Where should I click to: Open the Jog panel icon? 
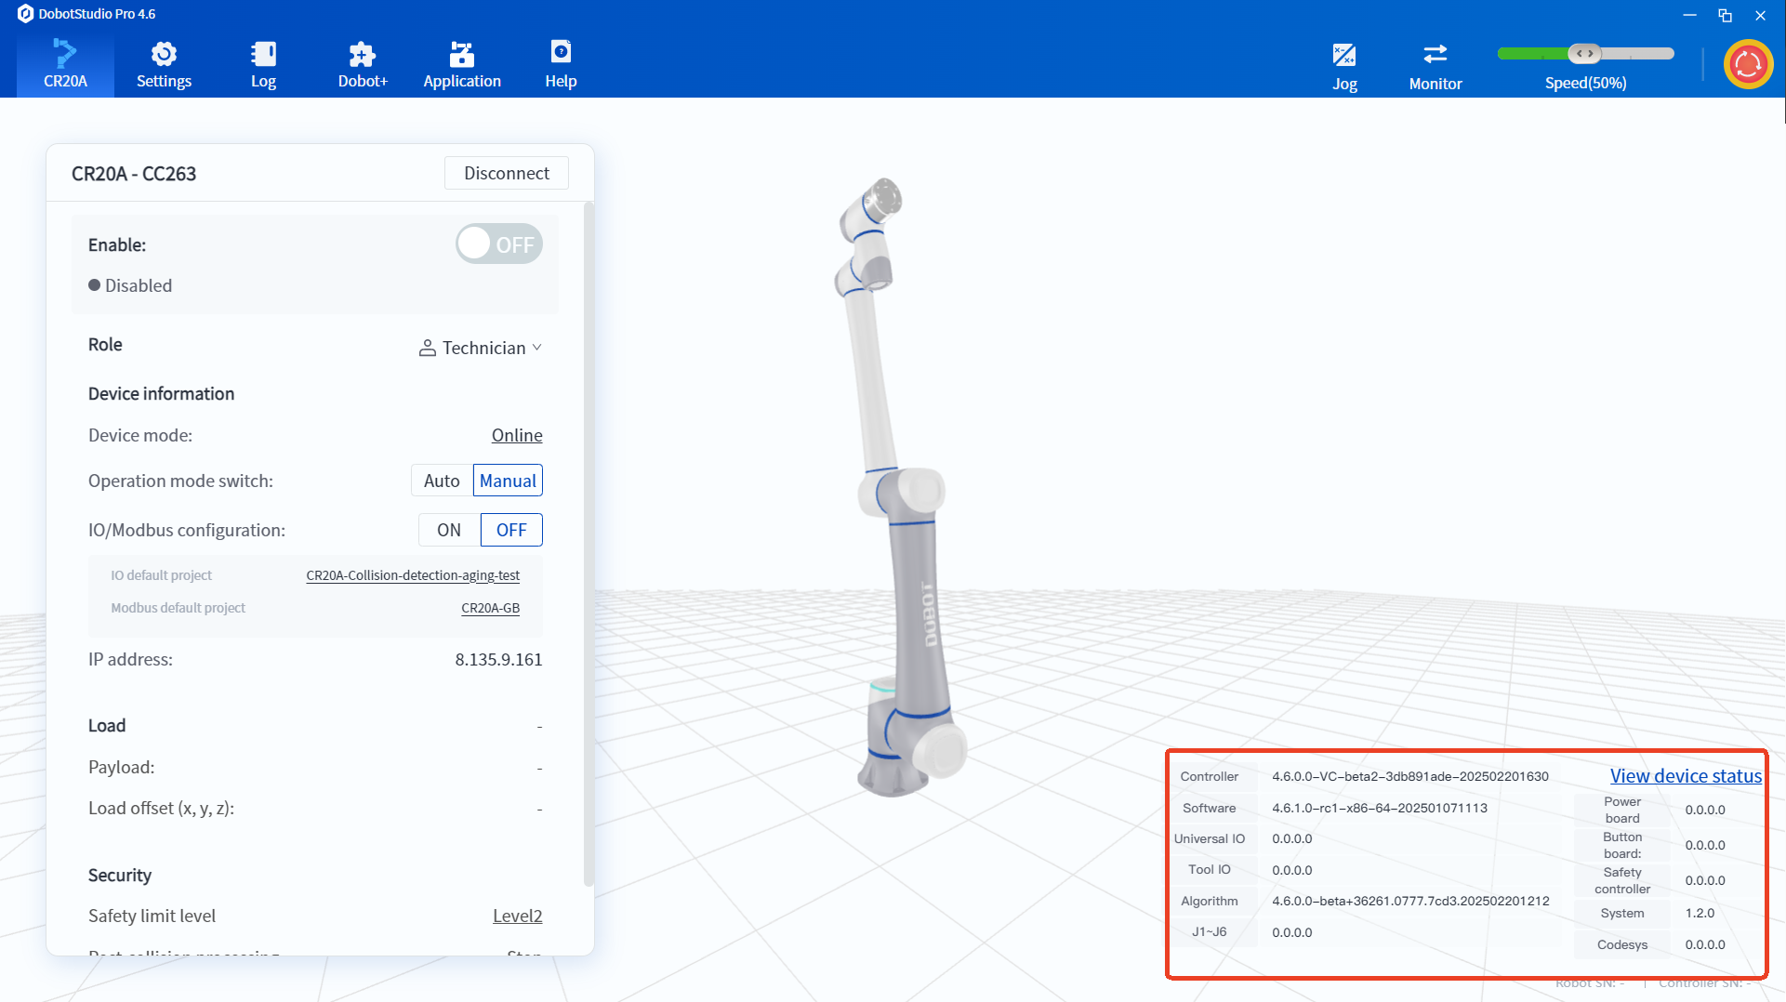(1343, 57)
